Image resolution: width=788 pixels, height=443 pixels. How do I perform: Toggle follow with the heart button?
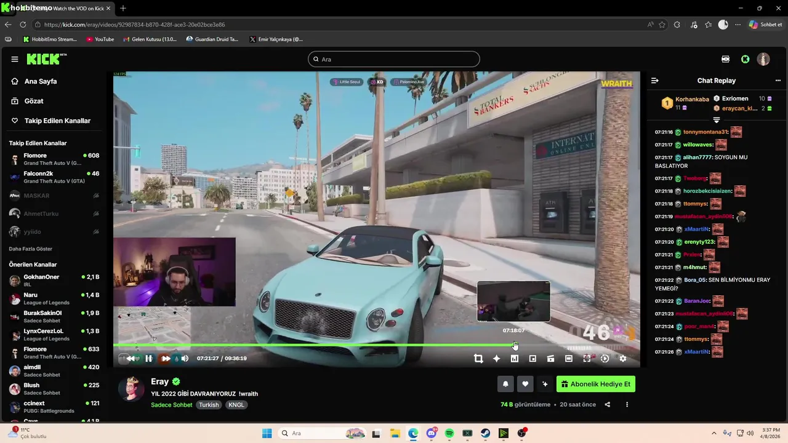coord(525,384)
